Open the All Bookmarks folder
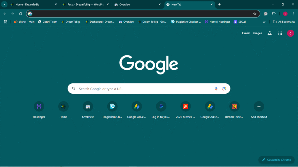The image size is (298, 167). point(284,22)
